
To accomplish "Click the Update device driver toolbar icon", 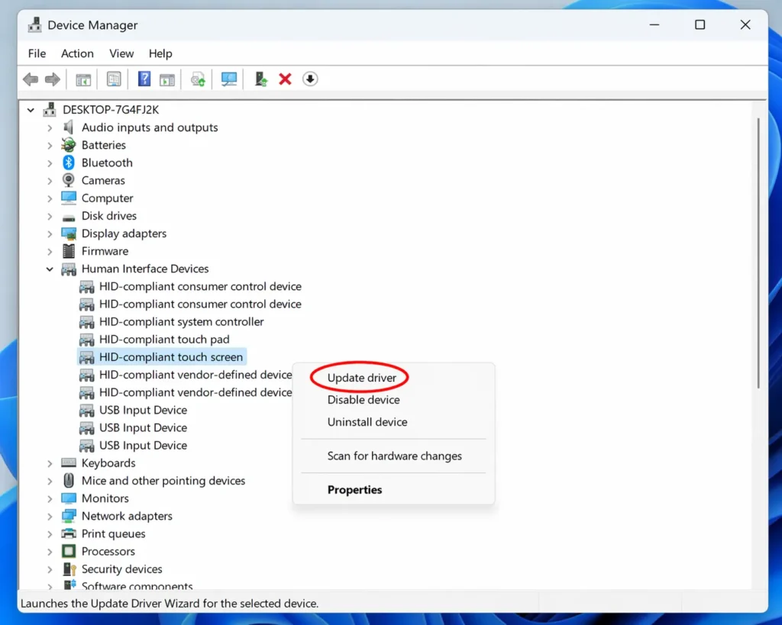I will 261,79.
